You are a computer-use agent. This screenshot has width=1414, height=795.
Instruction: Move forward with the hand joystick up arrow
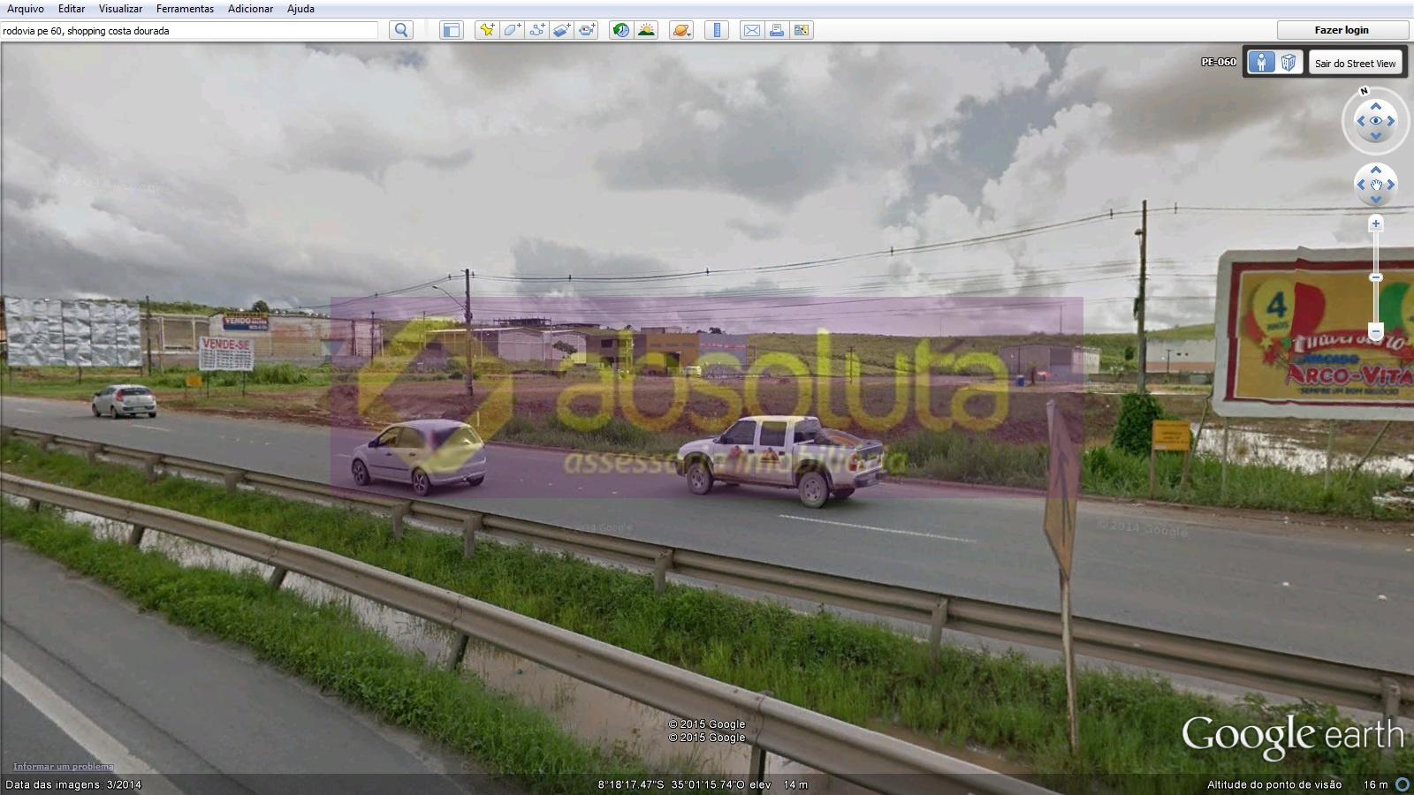(x=1376, y=170)
